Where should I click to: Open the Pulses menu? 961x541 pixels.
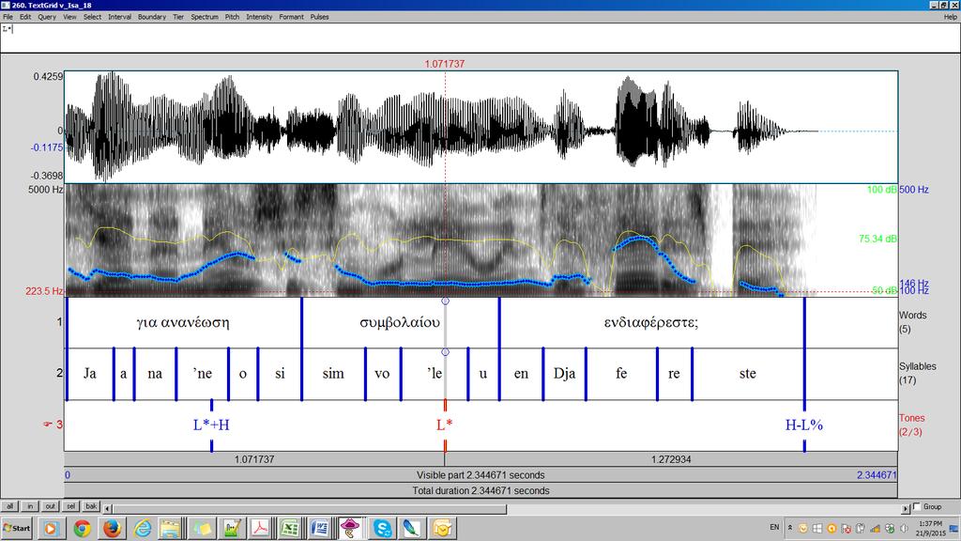click(319, 17)
